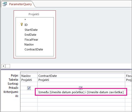Select the asterisk all-fields entry
The height and width of the screenshot is (112, 132).
click(25, 20)
